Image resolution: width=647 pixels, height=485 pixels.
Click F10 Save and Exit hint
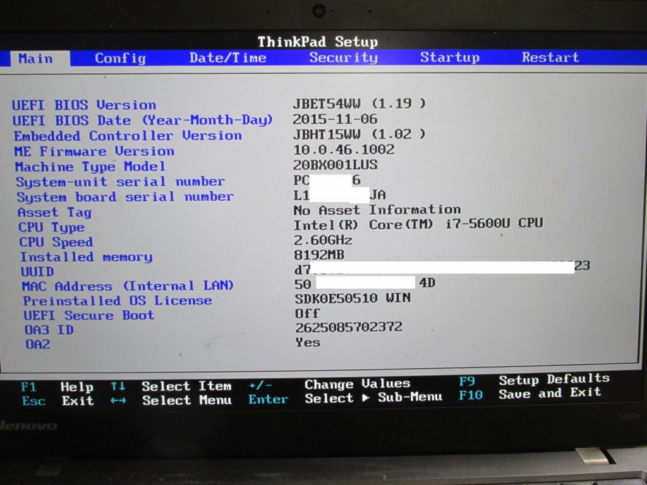click(x=529, y=393)
